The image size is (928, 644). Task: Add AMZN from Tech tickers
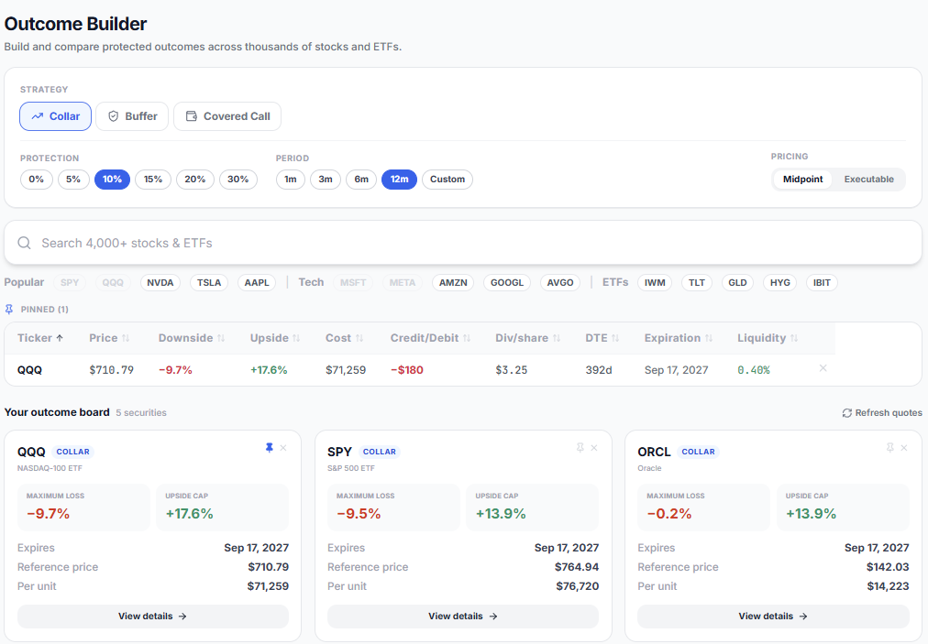(453, 283)
